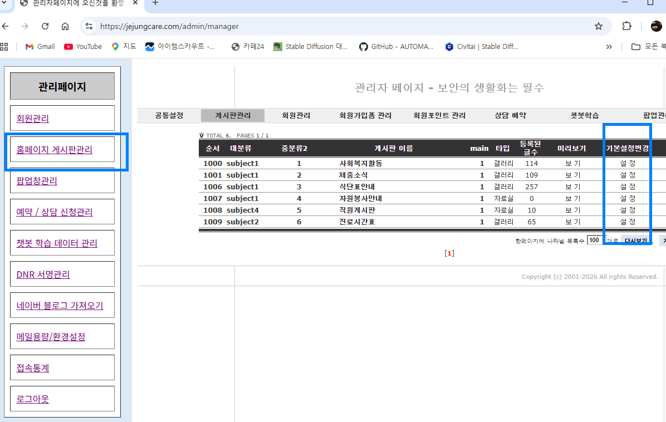Select the 진료시간표 board name cell
Image resolution: width=666 pixels, height=422 pixels.
(357, 222)
